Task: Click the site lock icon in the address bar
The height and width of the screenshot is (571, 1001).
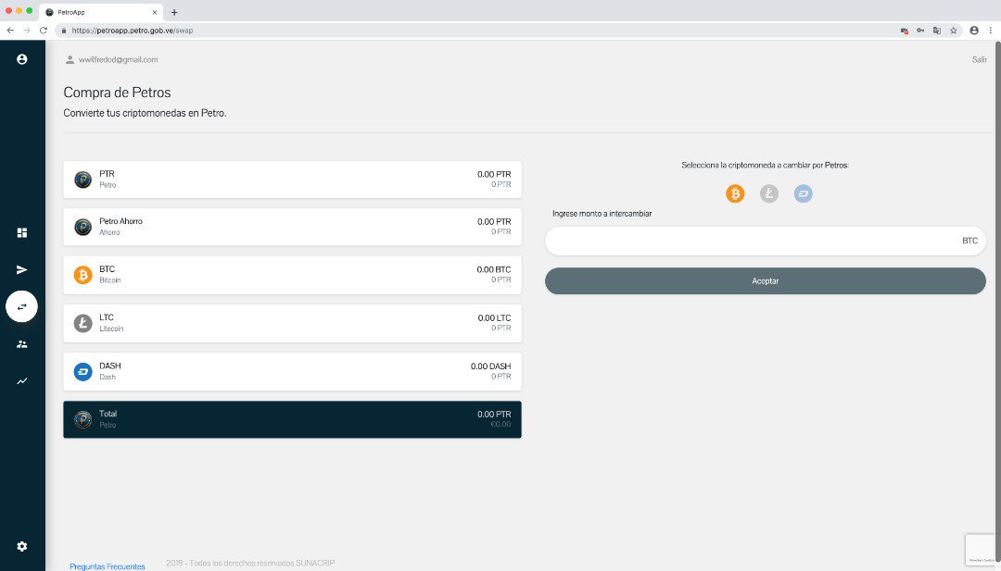Action: 64,30
